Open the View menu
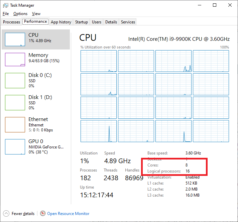238x222 pixels. pos(36,14)
